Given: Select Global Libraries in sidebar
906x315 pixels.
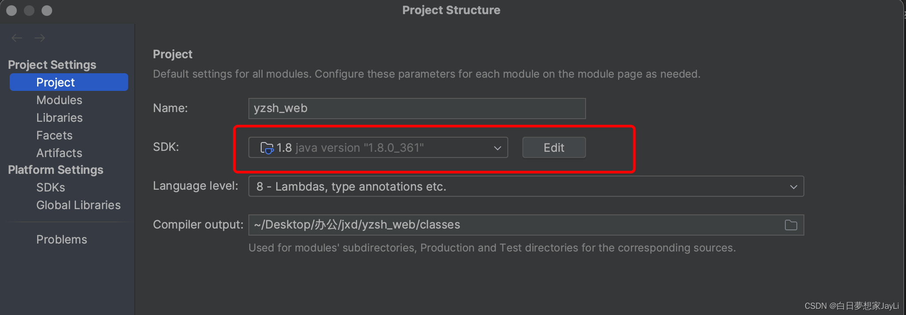Looking at the screenshot, I should (x=78, y=205).
